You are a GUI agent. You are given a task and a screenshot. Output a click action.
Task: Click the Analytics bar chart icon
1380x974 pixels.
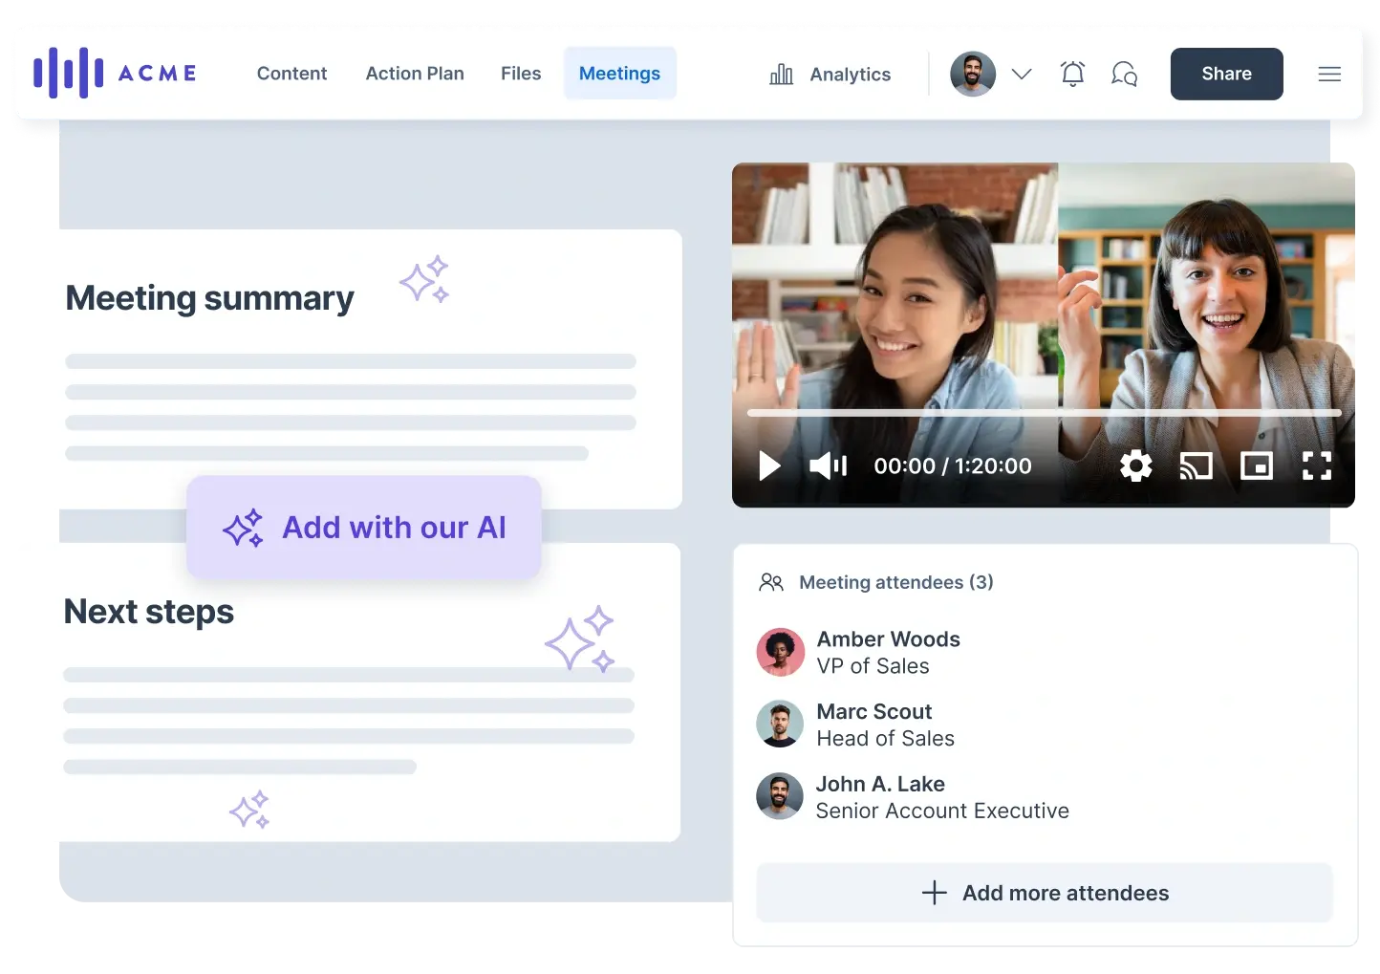tap(781, 75)
